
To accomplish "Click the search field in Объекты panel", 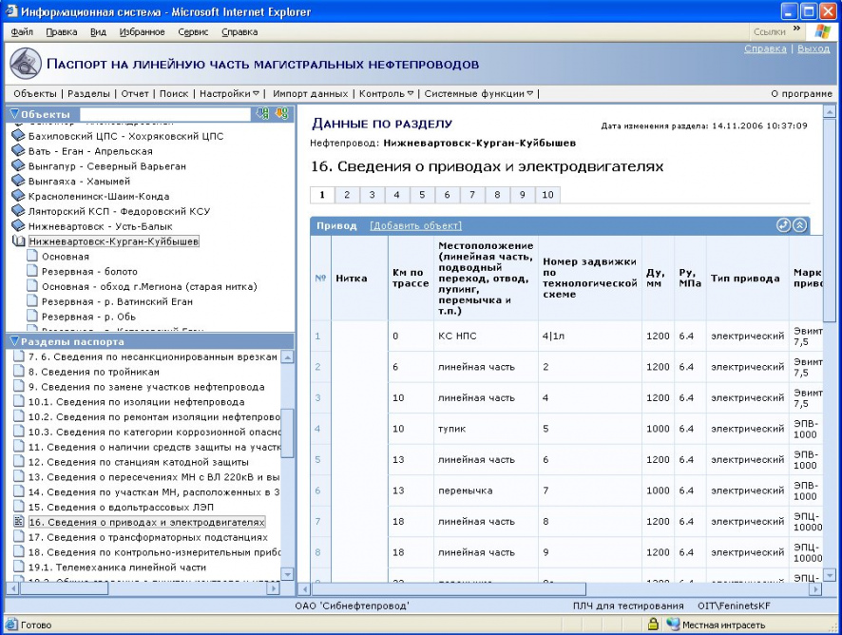I will point(164,114).
